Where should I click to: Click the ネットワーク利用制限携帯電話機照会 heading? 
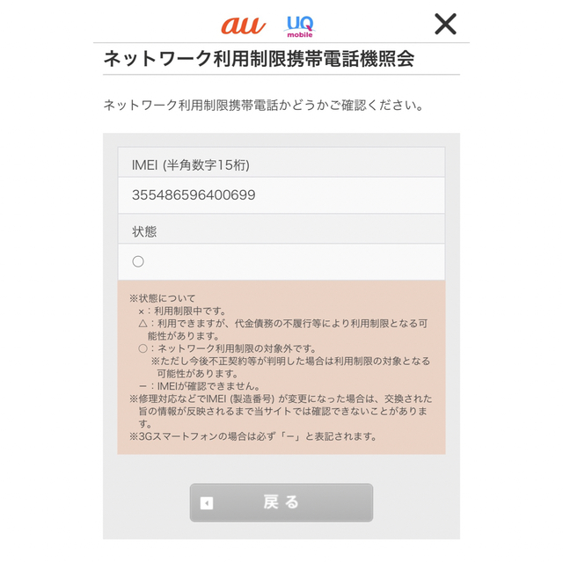click(x=259, y=59)
